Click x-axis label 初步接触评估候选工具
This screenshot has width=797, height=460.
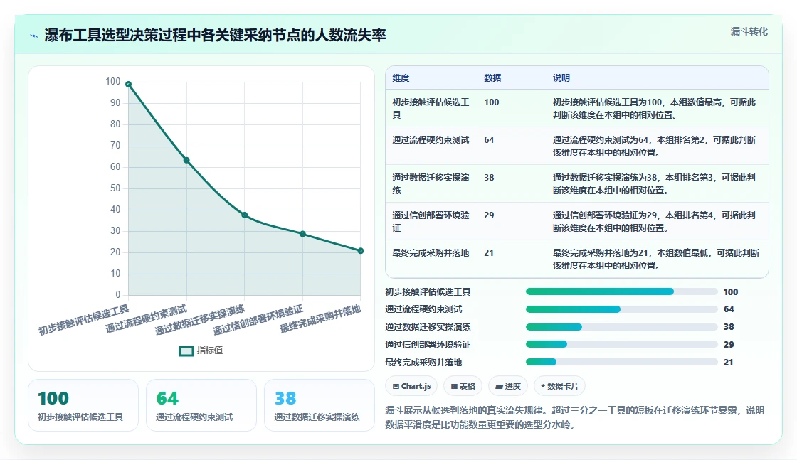coord(83,320)
